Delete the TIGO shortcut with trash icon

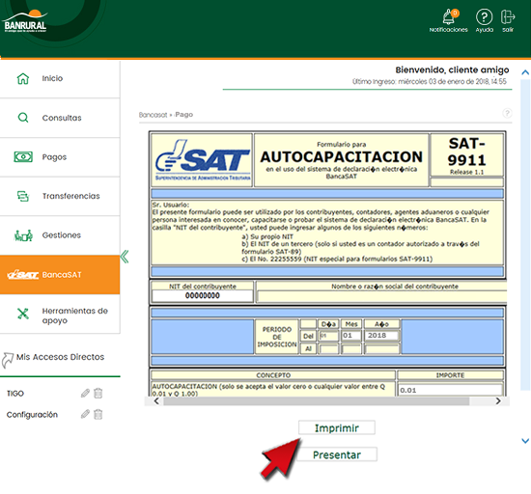98,393
